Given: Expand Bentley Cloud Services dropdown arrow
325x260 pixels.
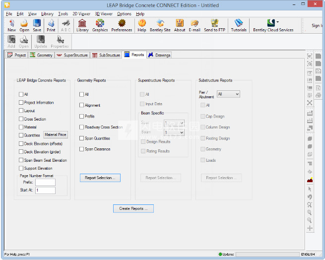Looking at the screenshot, I should click(x=278, y=22).
